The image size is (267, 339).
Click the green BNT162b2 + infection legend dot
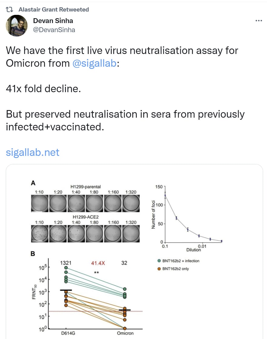[159, 261]
